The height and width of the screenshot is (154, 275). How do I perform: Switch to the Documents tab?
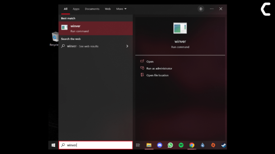92,9
